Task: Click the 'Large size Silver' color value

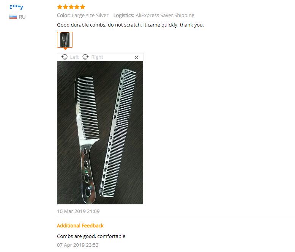Action: [x=90, y=16]
